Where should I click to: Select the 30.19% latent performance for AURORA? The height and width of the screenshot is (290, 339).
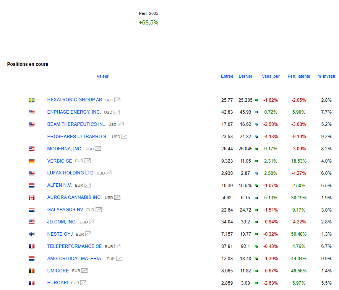(x=299, y=197)
